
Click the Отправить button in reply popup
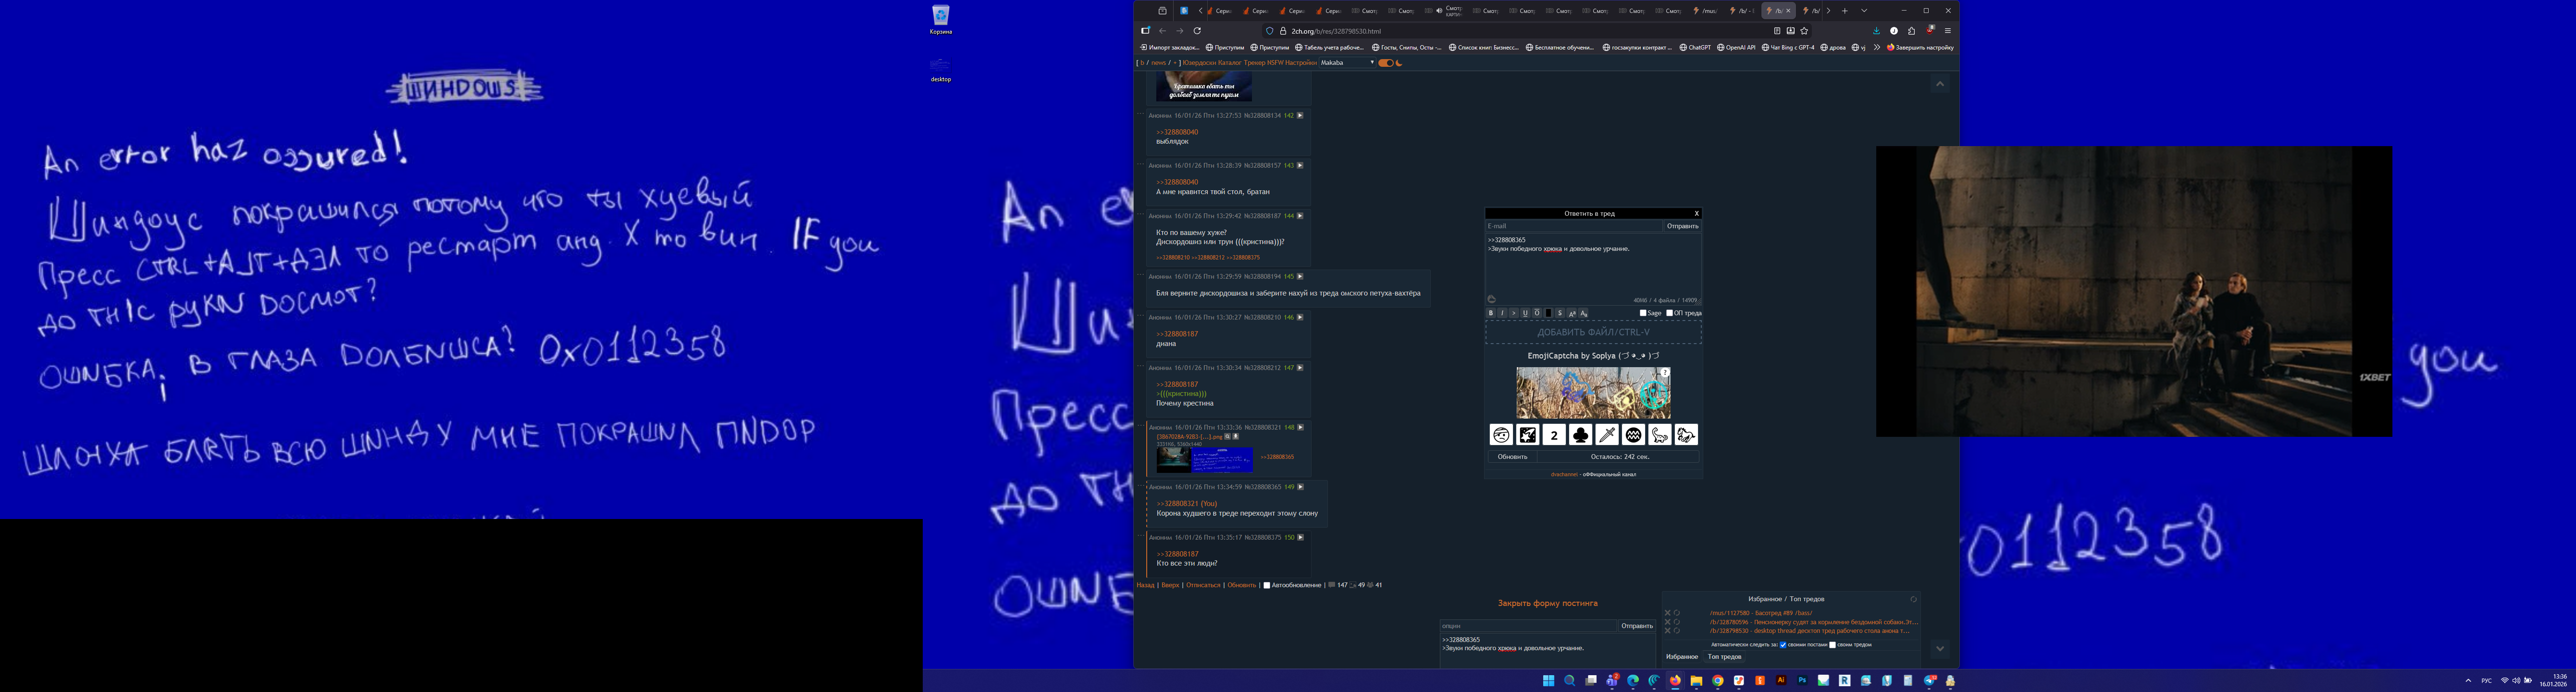(1682, 226)
